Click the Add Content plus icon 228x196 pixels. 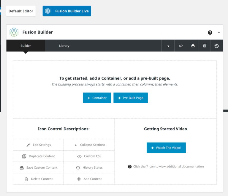[x=79, y=179]
